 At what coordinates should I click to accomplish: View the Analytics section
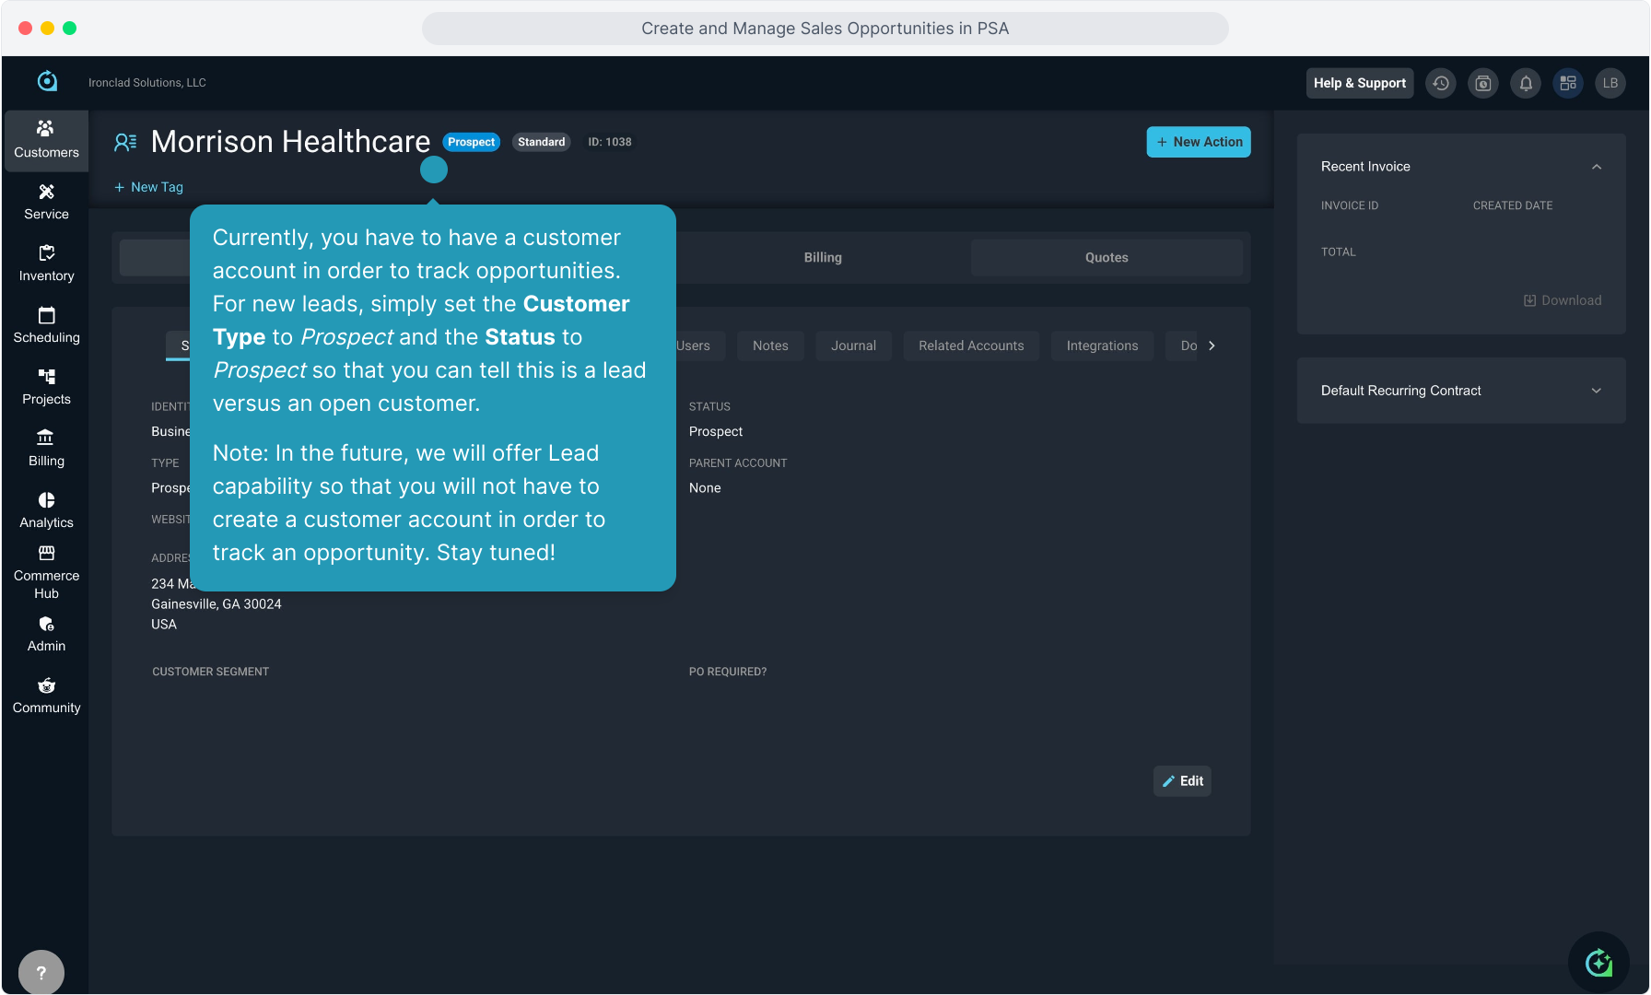point(46,510)
